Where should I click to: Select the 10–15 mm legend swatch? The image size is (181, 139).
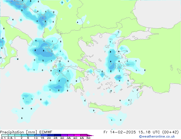[x=38, y=135]
